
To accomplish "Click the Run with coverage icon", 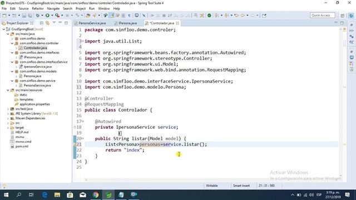I will pos(57,16).
